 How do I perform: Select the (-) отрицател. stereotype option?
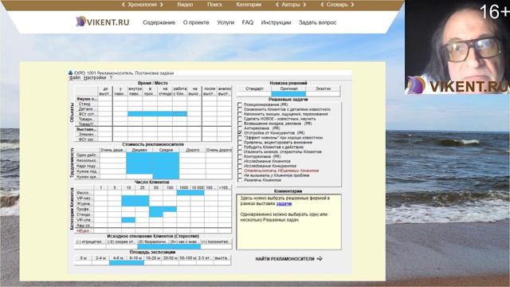click(89, 242)
